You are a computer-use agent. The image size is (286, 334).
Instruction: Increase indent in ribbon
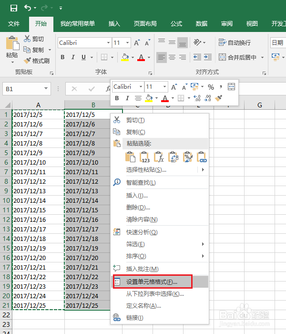click(208, 57)
